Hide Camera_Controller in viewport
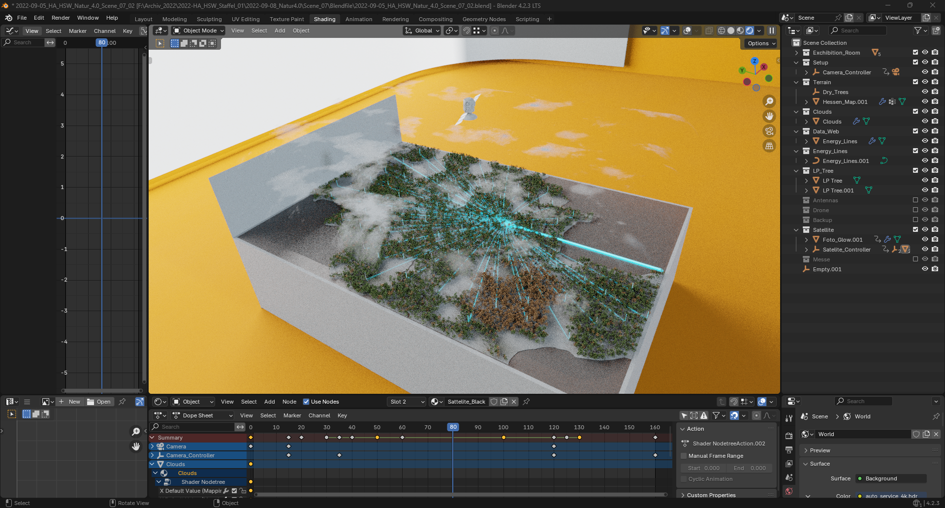The image size is (945, 508). click(x=925, y=72)
